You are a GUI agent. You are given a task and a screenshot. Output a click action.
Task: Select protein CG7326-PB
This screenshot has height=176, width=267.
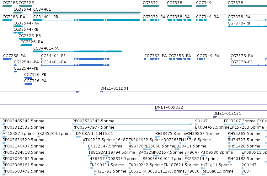click(x=35, y=75)
